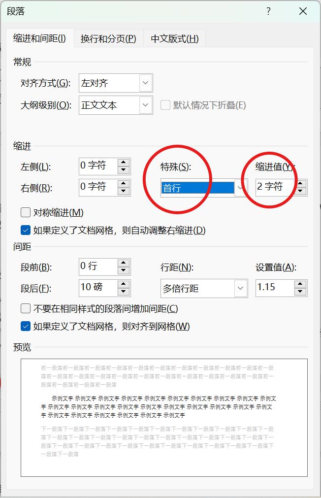Click the 缩进值 input field
The height and width of the screenshot is (498, 321).
click(x=275, y=187)
